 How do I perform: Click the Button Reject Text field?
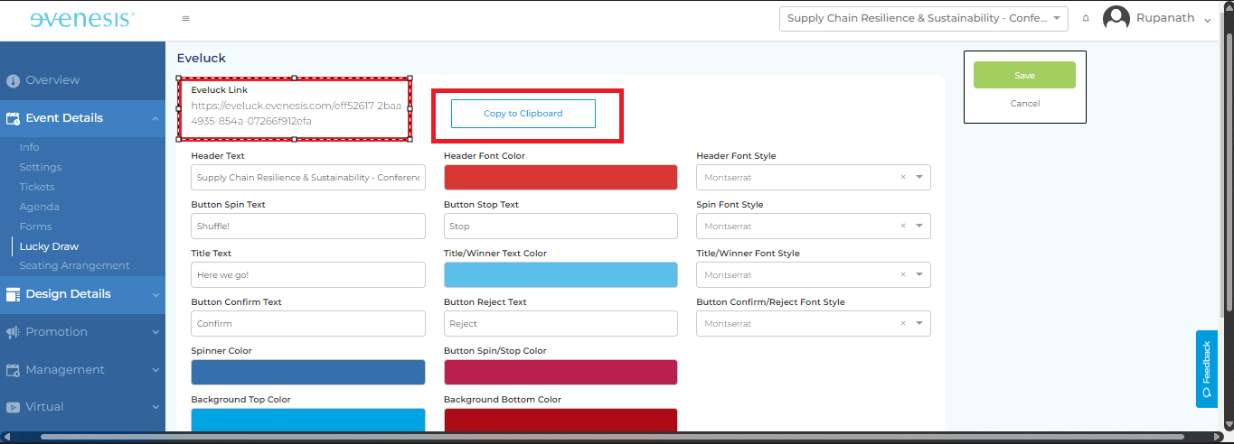(x=560, y=324)
